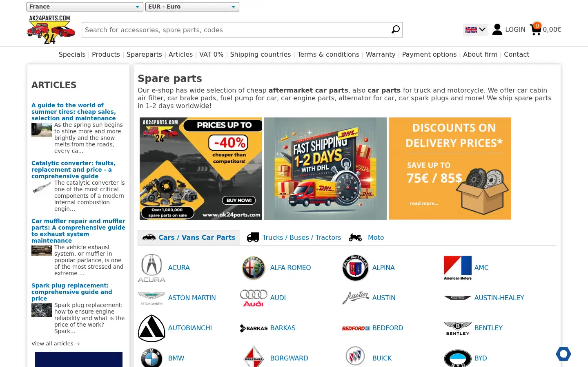
Task: Switch to Cars / Vans Car Parts tab
Action: pos(189,237)
